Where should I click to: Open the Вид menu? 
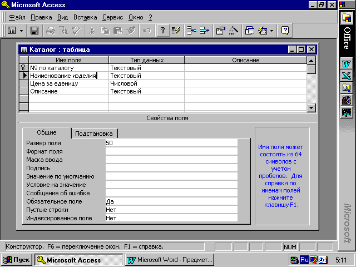[62, 17]
